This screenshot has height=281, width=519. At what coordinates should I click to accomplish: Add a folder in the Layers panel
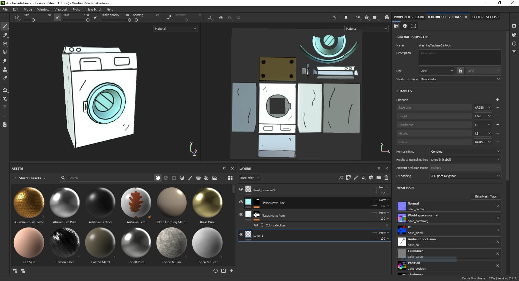click(x=379, y=178)
